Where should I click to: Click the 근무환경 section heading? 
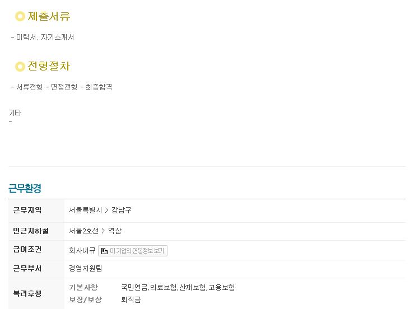pyautogui.click(x=25, y=188)
